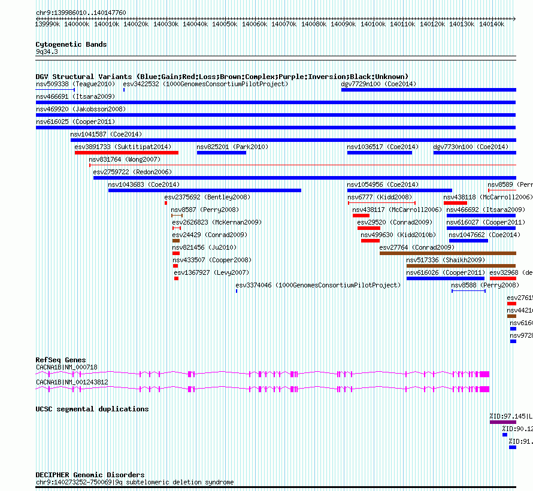The width and height of the screenshot is (533, 491).
Task: Click esv3374046 (1000GenomesConsortiumPilotProject) label
Action: pos(318,285)
